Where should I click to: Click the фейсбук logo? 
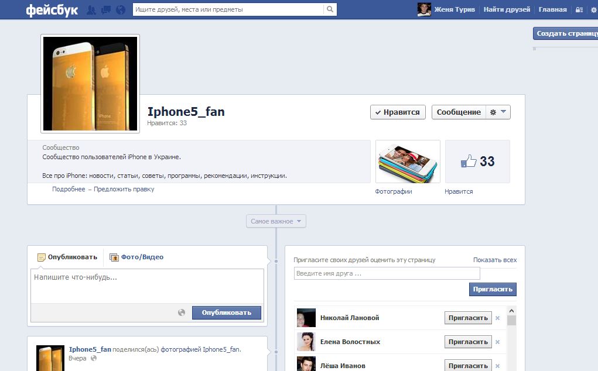52,10
